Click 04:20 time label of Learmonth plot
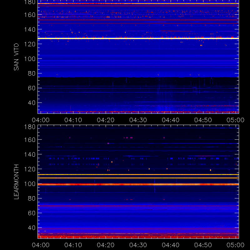This screenshot has width=250, height=250. click(106, 245)
